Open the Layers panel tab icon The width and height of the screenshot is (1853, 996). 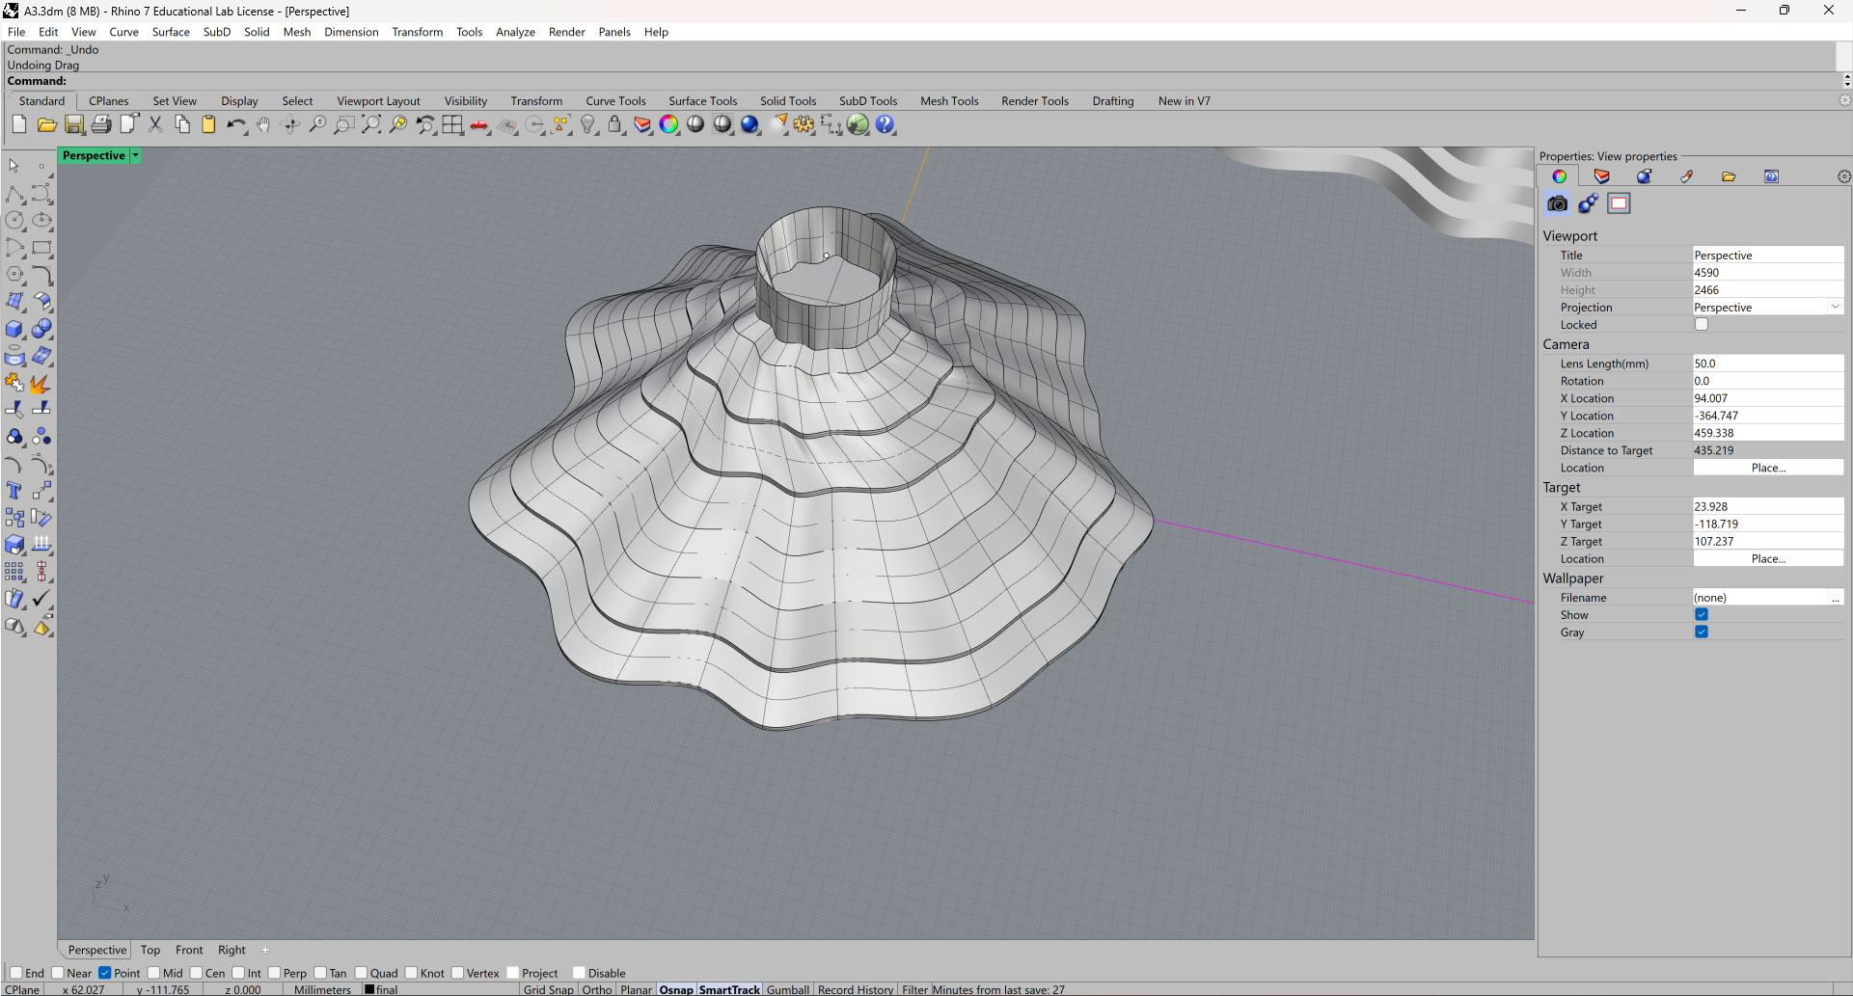tap(1602, 176)
